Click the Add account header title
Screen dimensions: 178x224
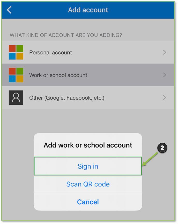pyautogui.click(x=88, y=10)
